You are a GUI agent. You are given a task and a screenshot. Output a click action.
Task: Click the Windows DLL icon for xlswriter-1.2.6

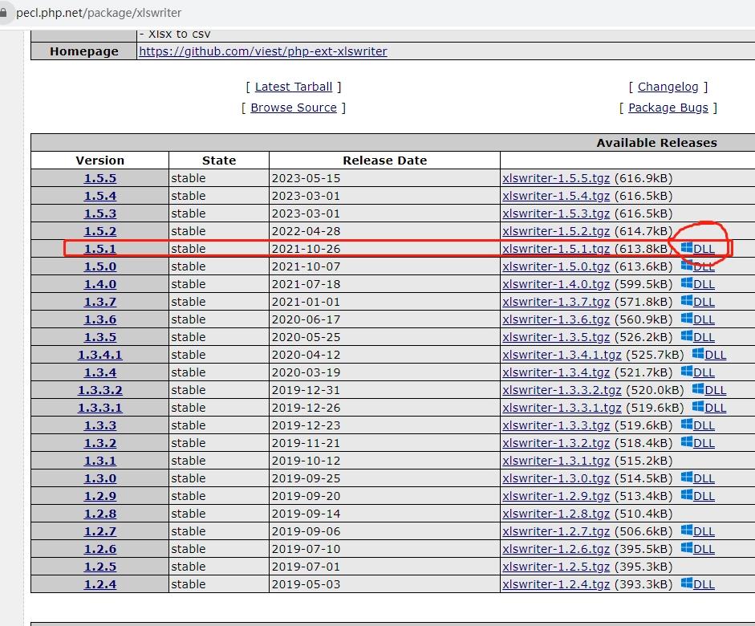pos(687,548)
